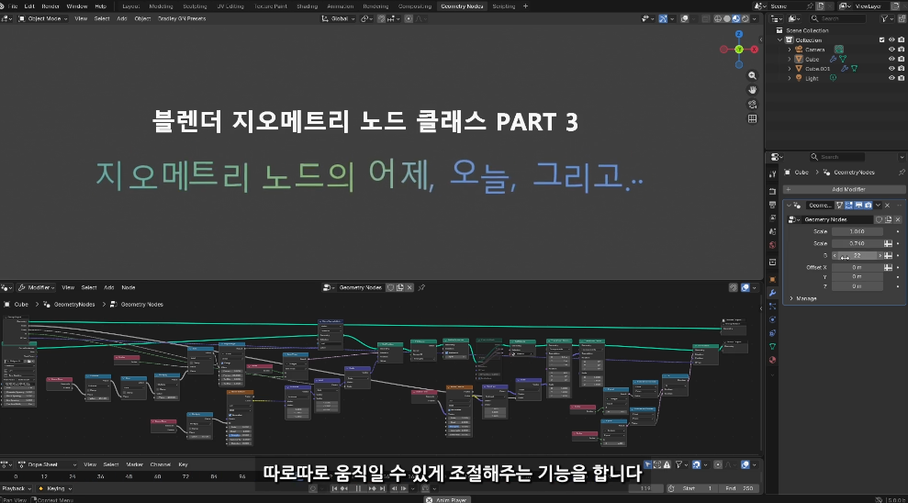Expand the Camera item in outliner
The width and height of the screenshot is (908, 503).
(790, 50)
